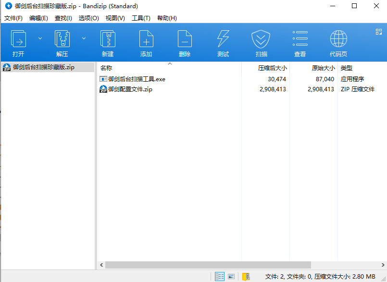This screenshot has height=282, width=387.
Task: Expand the dropdown arrow next to 打开
Action: click(40, 38)
